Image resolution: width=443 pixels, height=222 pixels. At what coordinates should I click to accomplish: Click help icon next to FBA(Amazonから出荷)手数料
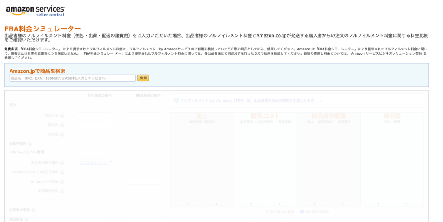pos(62,172)
